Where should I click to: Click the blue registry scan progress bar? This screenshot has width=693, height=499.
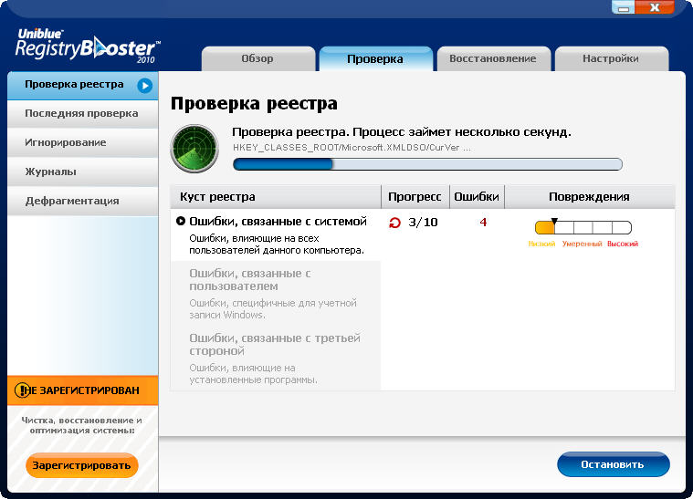(427, 164)
